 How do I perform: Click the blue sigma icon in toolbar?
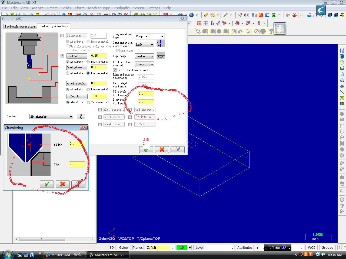pos(267,15)
